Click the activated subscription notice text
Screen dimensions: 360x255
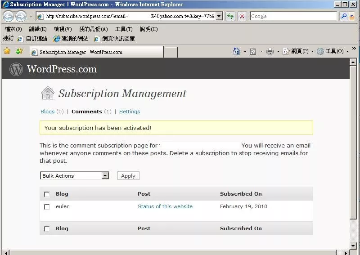pos(98,128)
